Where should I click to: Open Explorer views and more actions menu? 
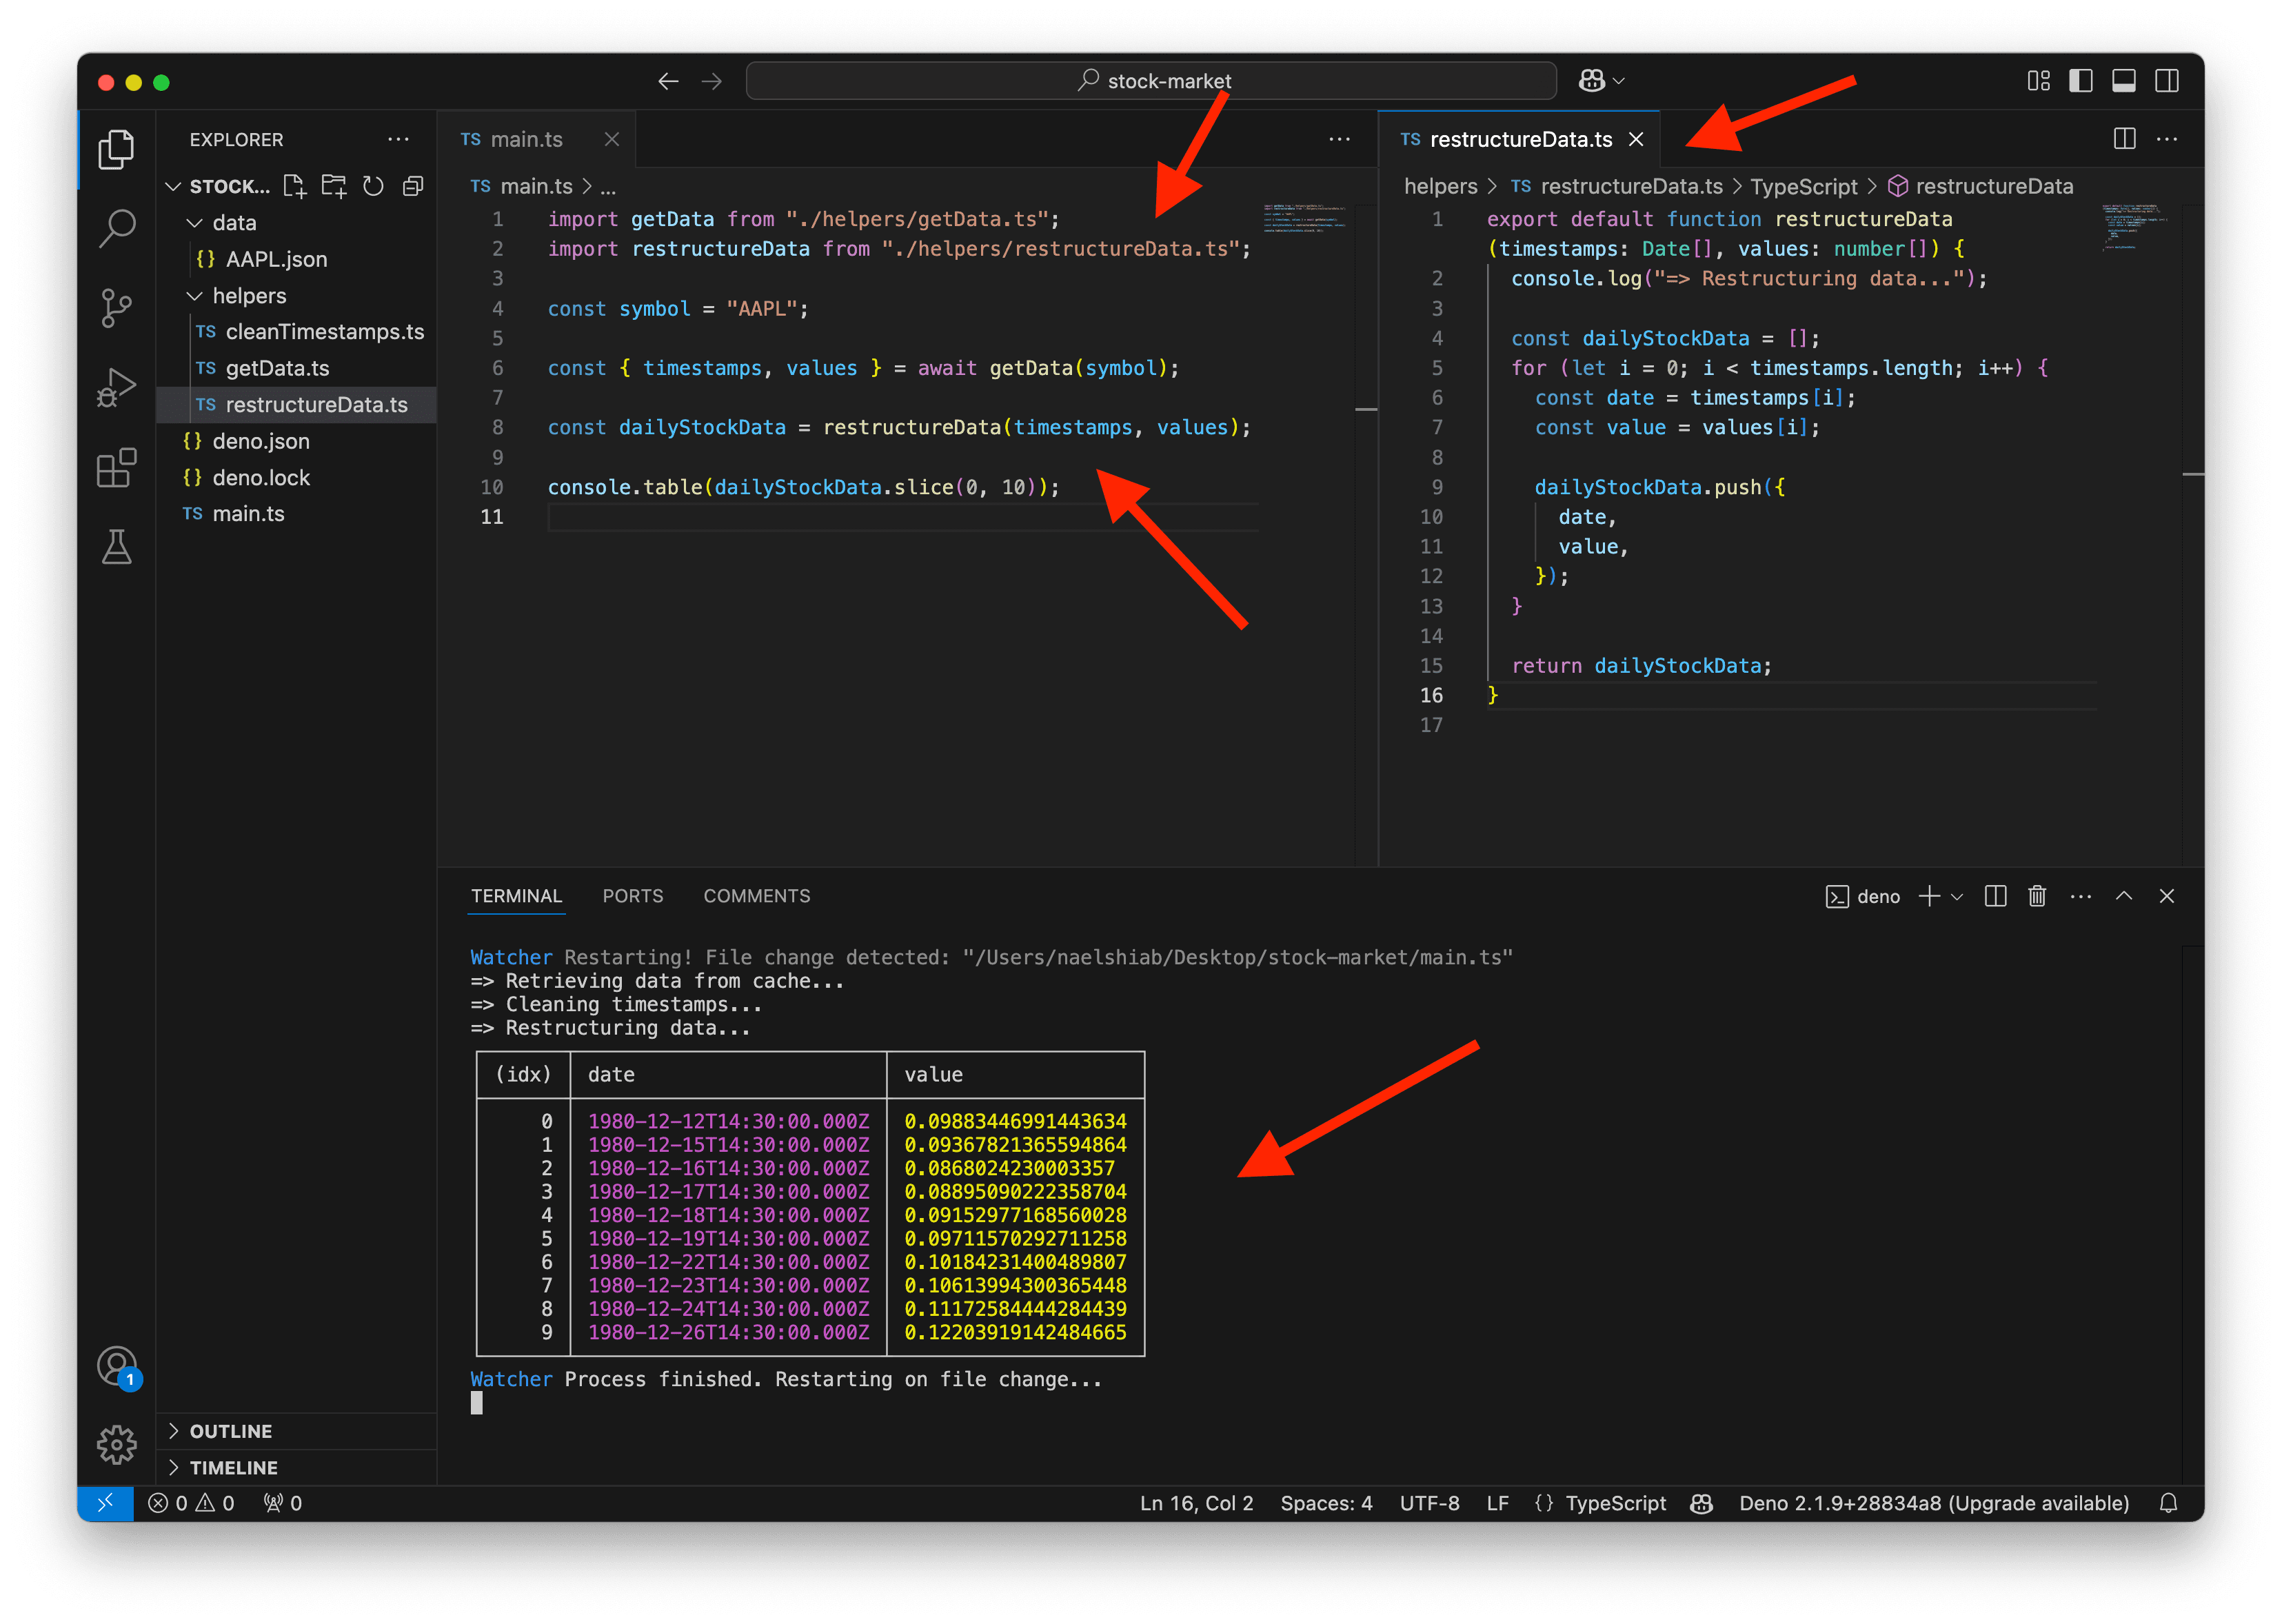(x=399, y=139)
